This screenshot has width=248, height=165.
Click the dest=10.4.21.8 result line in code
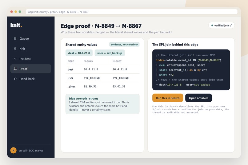coord(183,85)
